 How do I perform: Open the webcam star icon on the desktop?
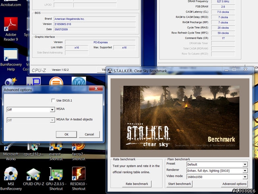11,82
